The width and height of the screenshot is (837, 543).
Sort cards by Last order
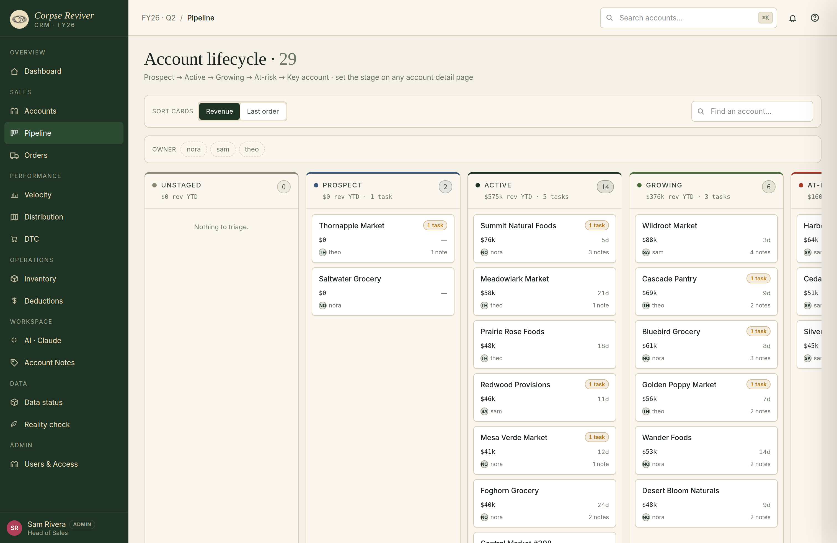[263, 111]
